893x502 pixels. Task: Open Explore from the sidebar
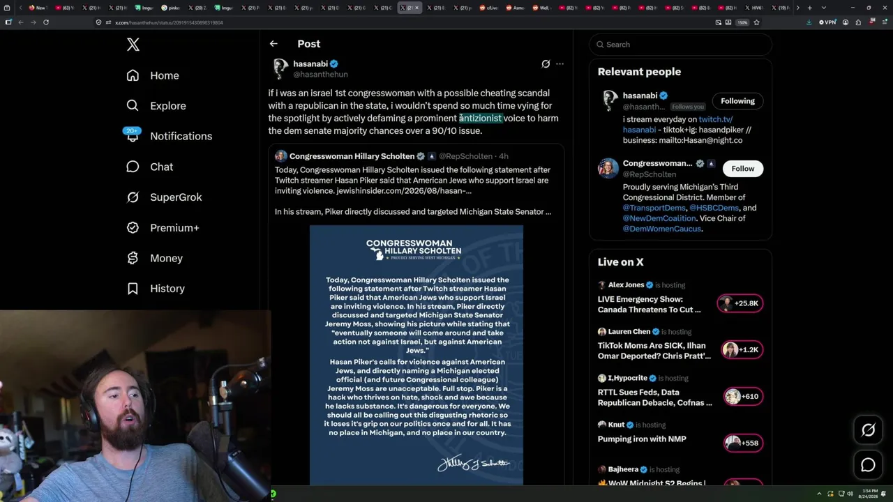(x=156, y=106)
